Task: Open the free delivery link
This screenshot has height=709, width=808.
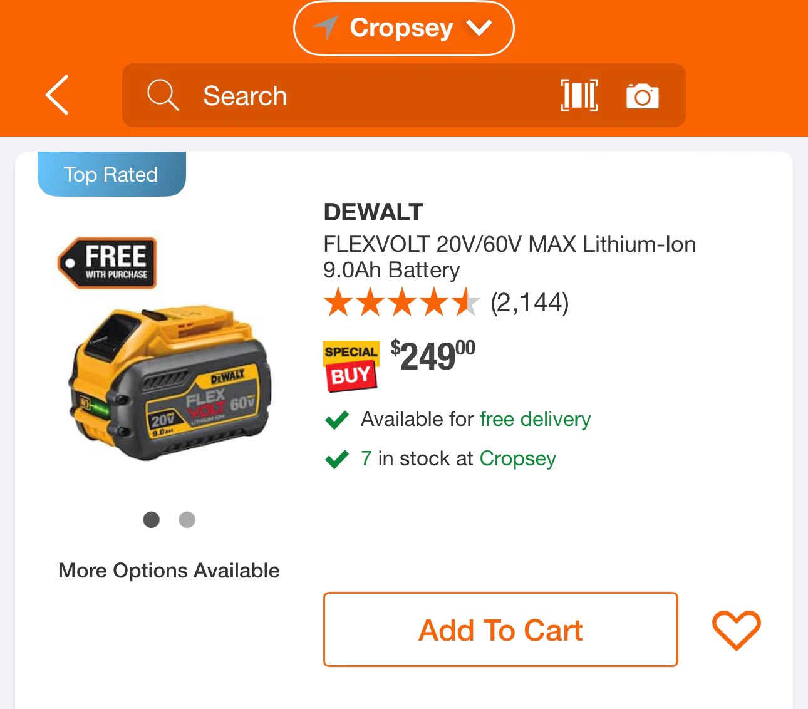Action: coord(536,419)
